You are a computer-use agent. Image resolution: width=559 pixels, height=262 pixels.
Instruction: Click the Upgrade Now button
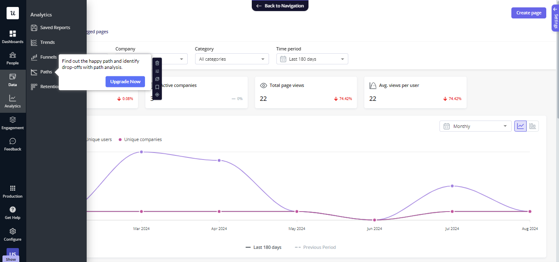click(125, 82)
